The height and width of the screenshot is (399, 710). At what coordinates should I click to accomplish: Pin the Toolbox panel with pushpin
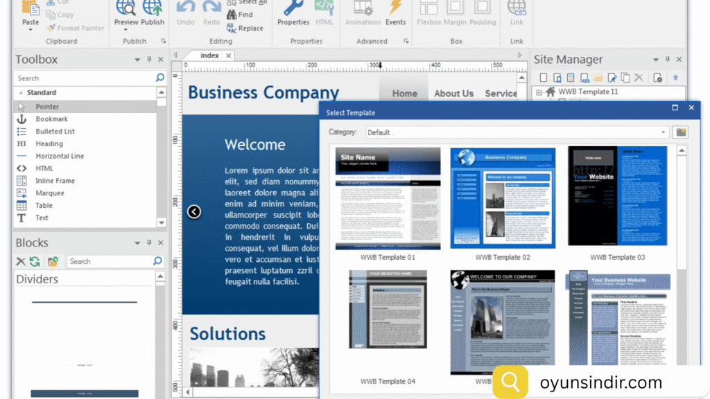149,60
